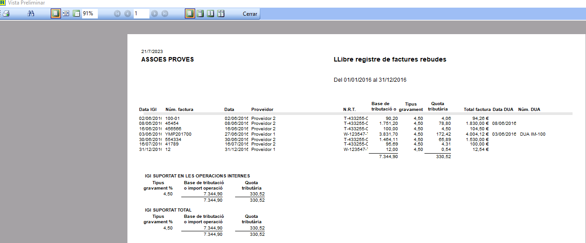Click quota value 172,42
The image size is (586, 243).
(x=443, y=134)
